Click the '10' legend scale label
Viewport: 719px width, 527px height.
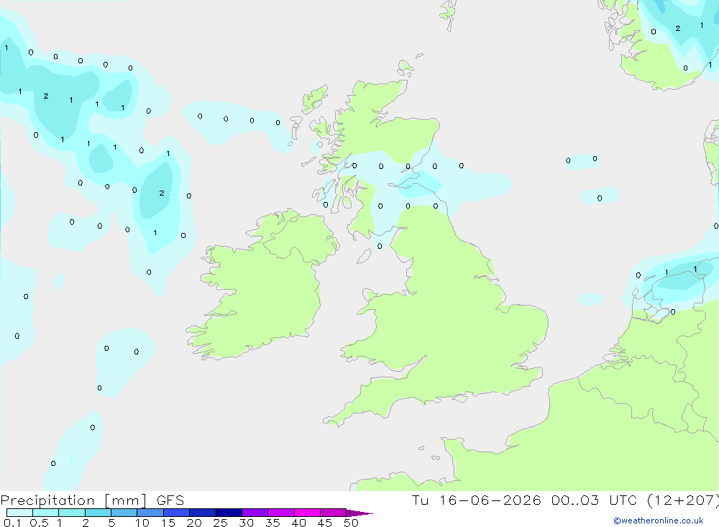[x=142, y=523]
